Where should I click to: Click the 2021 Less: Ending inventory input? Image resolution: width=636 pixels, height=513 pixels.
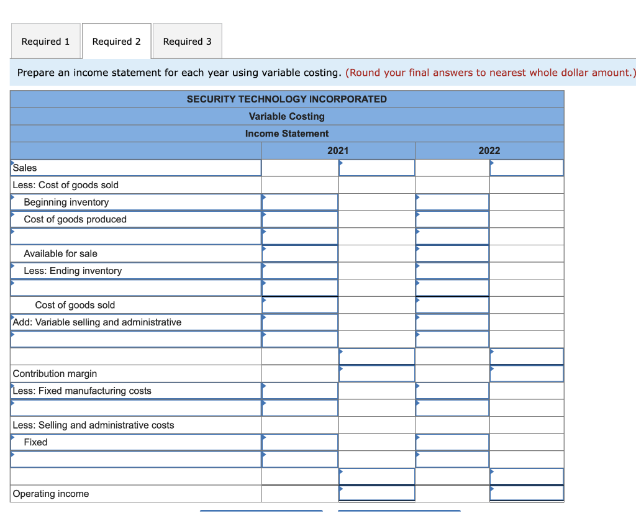(x=300, y=271)
